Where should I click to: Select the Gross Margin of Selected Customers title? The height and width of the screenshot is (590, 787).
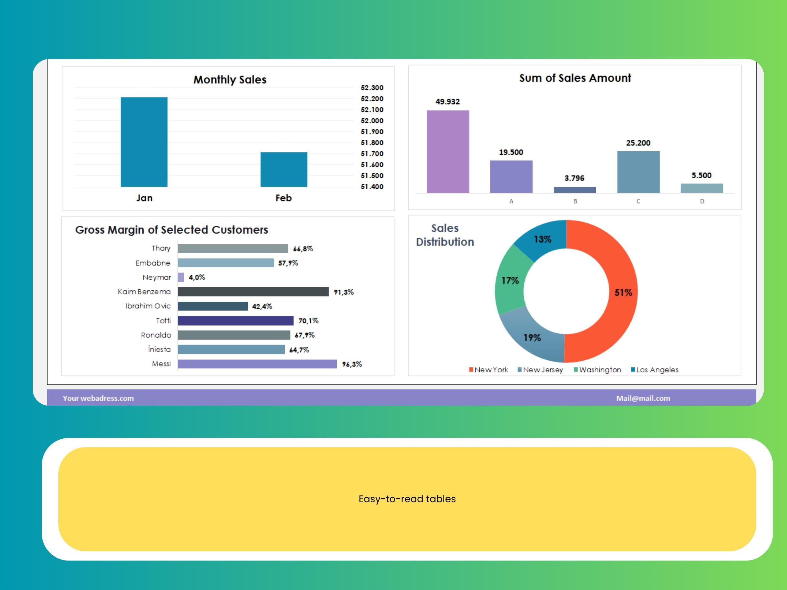[172, 230]
